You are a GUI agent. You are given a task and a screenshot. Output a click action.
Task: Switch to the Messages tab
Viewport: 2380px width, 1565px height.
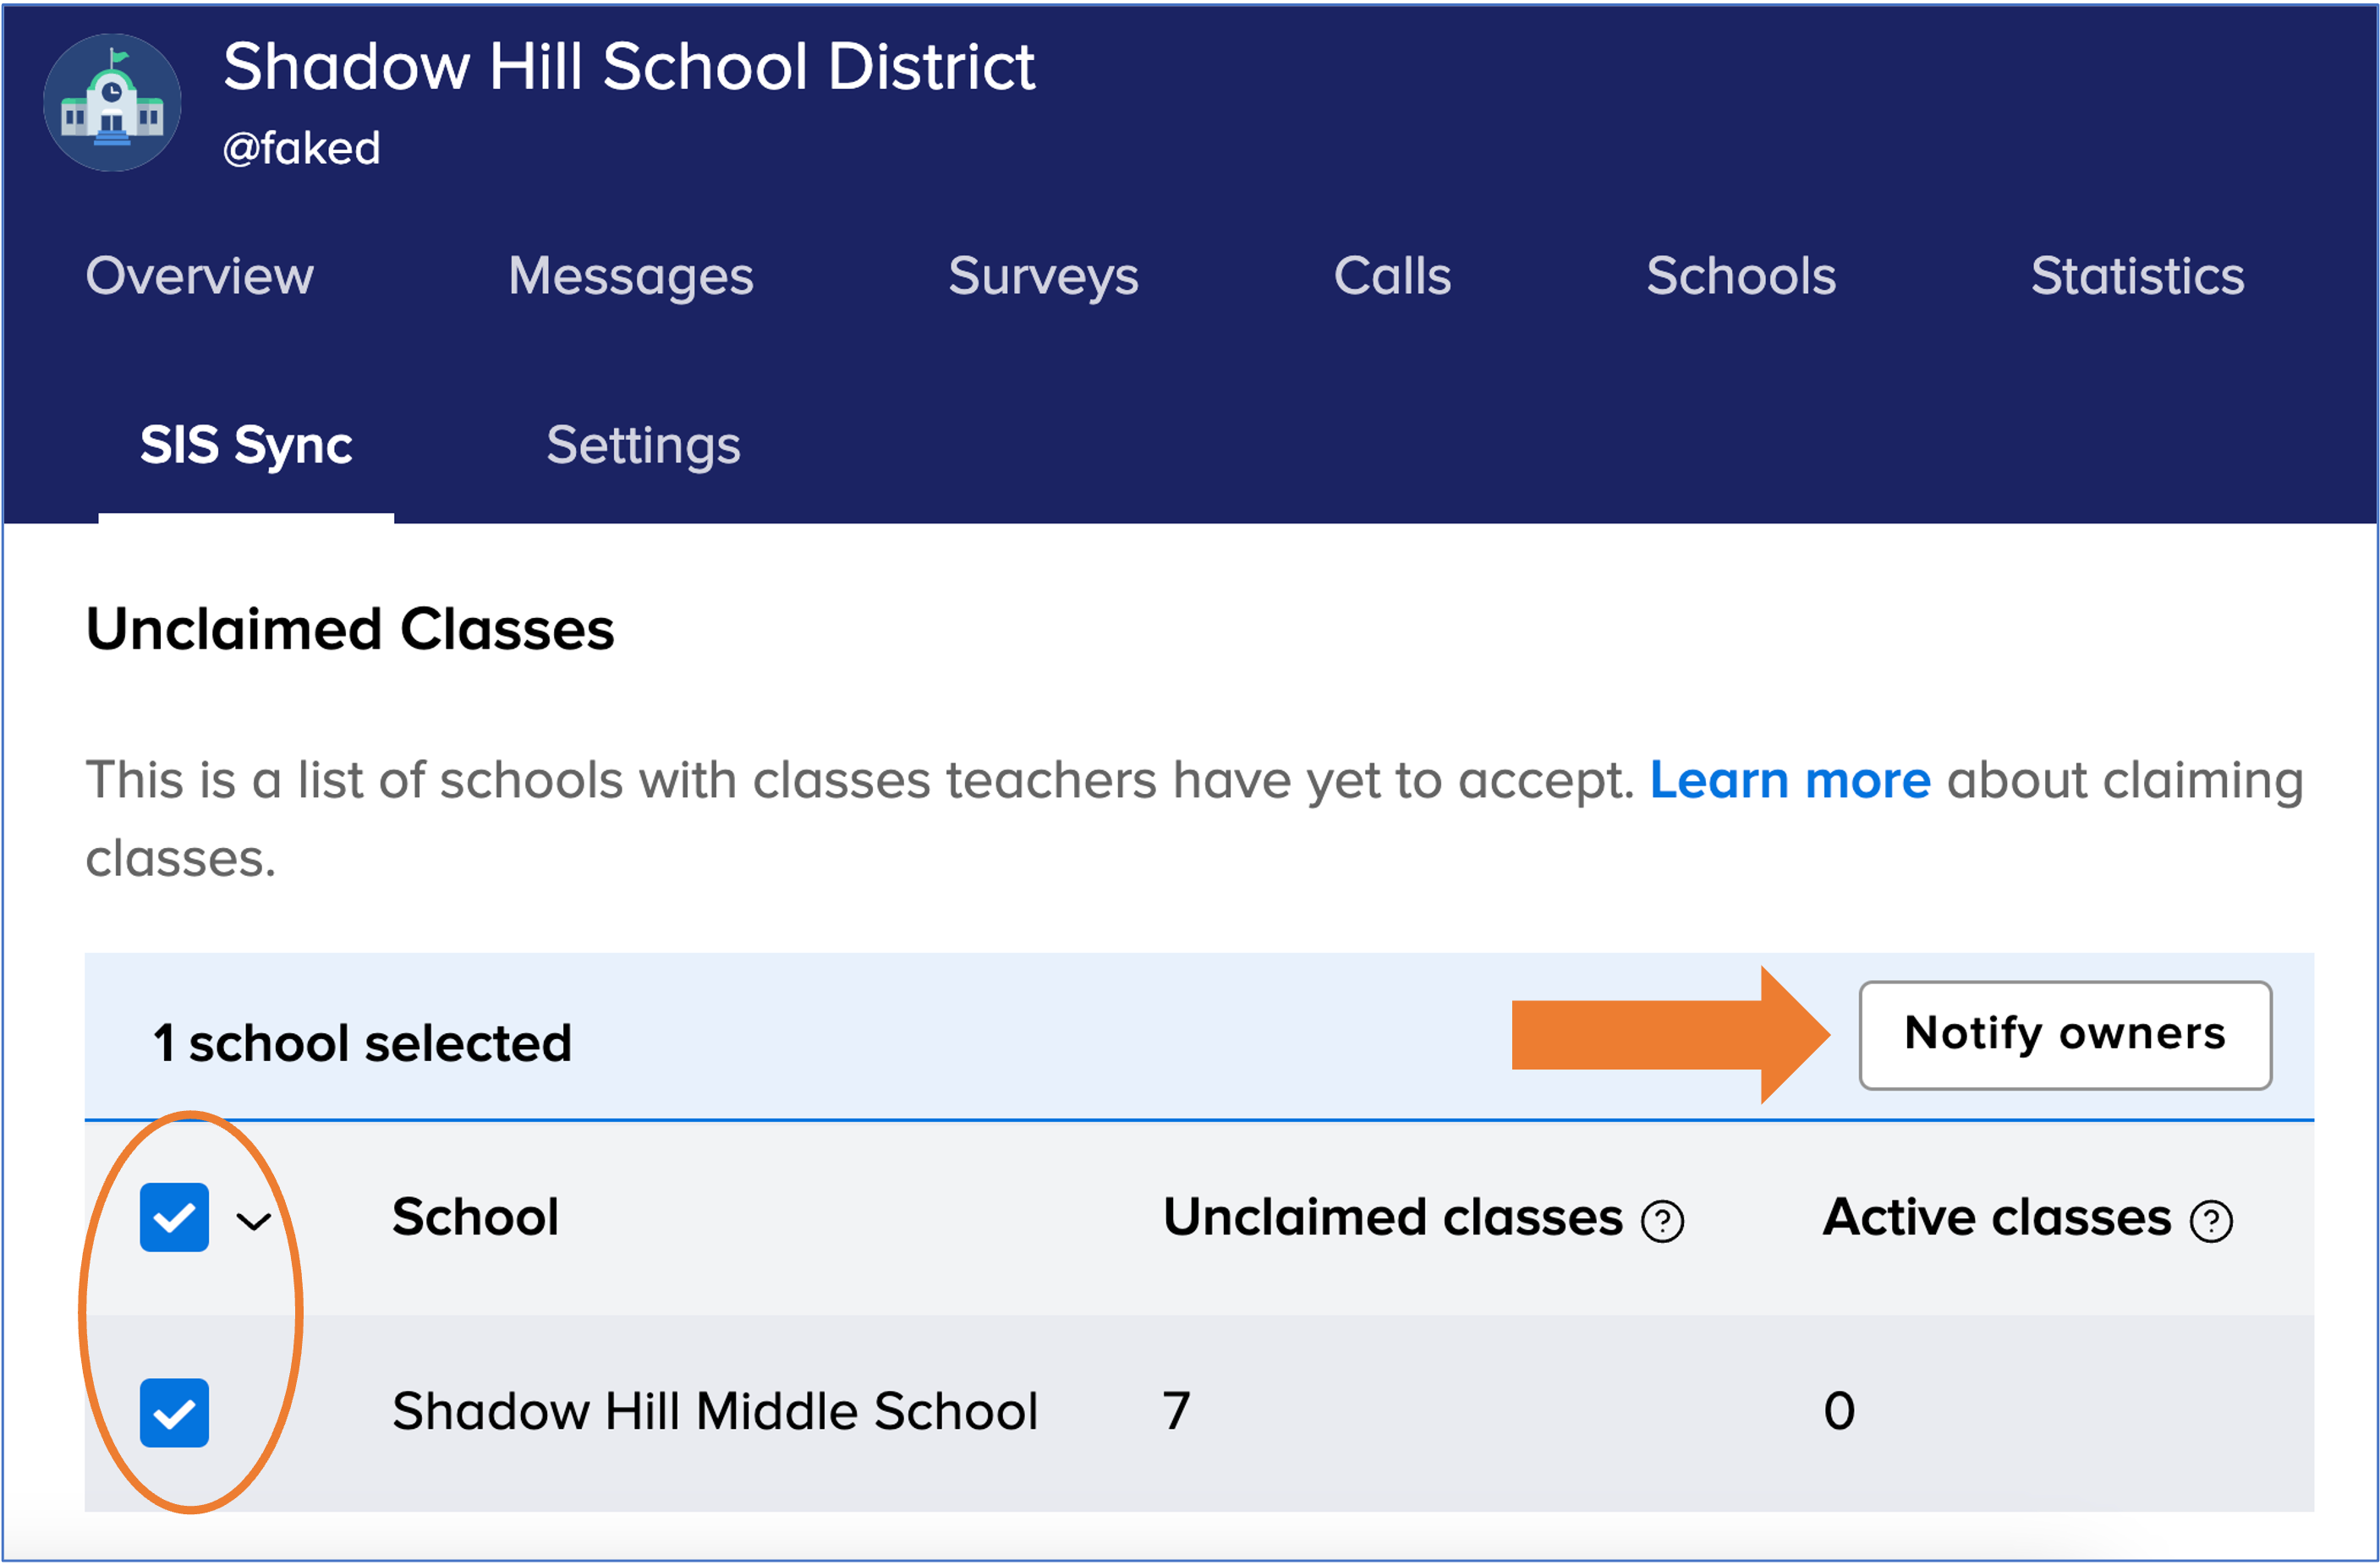tap(630, 276)
